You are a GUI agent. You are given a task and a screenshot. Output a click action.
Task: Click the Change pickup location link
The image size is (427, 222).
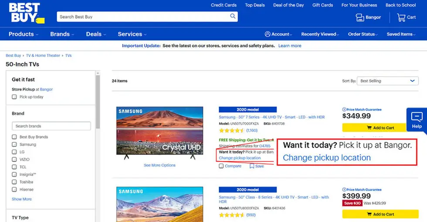pyautogui.click(x=240, y=158)
